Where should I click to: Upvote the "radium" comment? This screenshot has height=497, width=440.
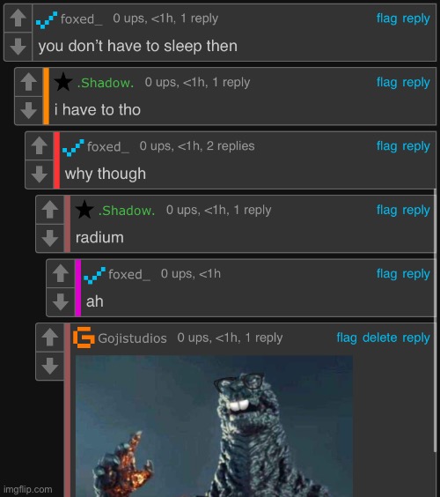coord(50,210)
